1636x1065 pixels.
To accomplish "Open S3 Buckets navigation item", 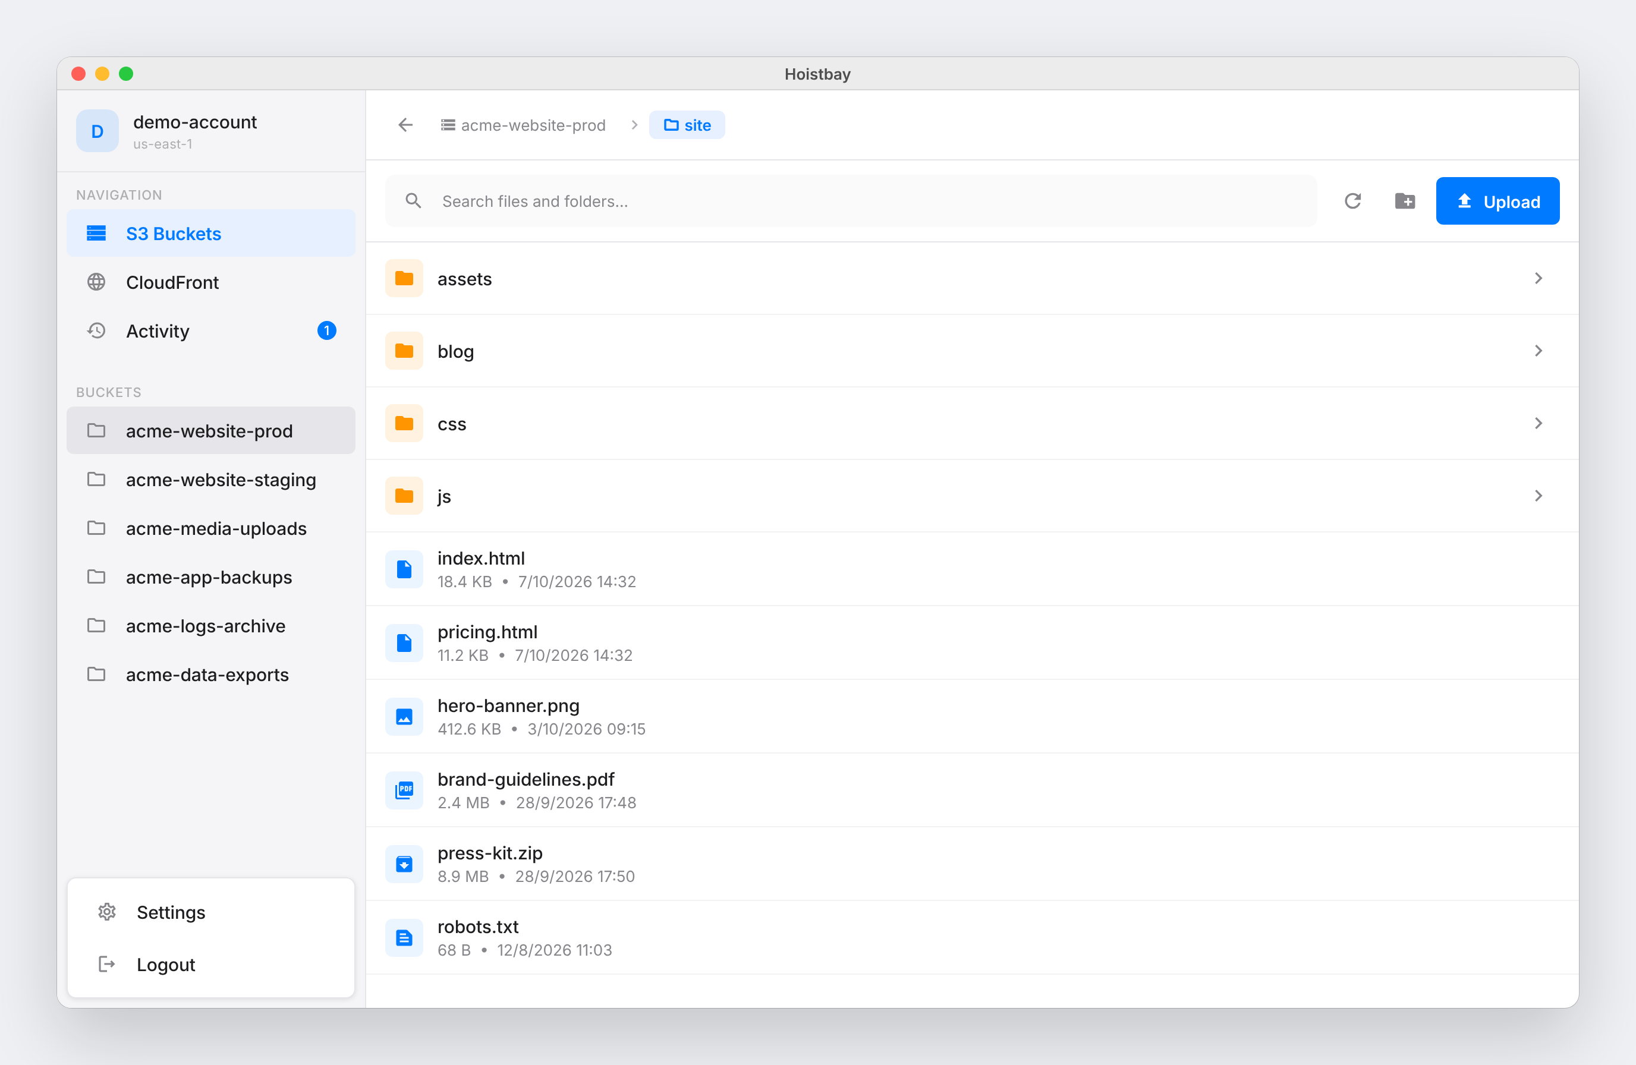I will tap(211, 234).
